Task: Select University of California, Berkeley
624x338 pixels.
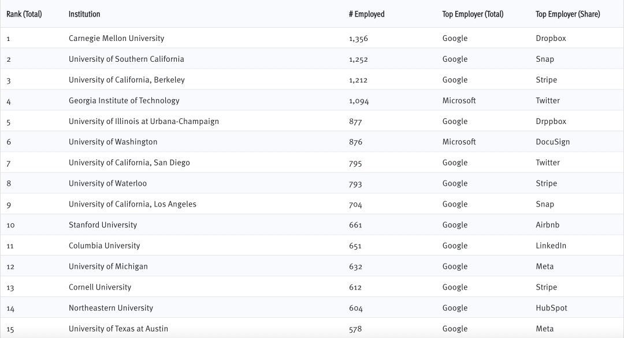Action: 127,80
